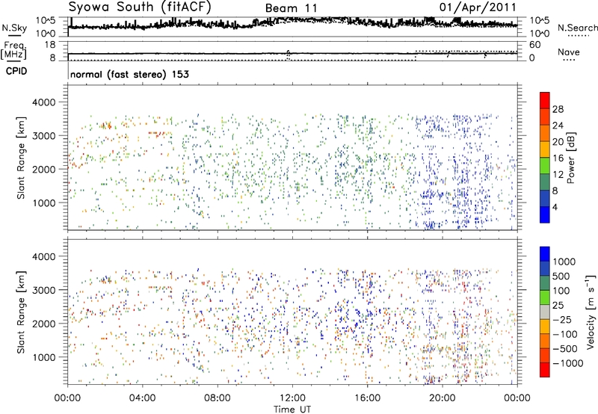This screenshot has height=414, width=598.
Task: Click the '3000' tick of the power panel
Action: (x=44, y=136)
